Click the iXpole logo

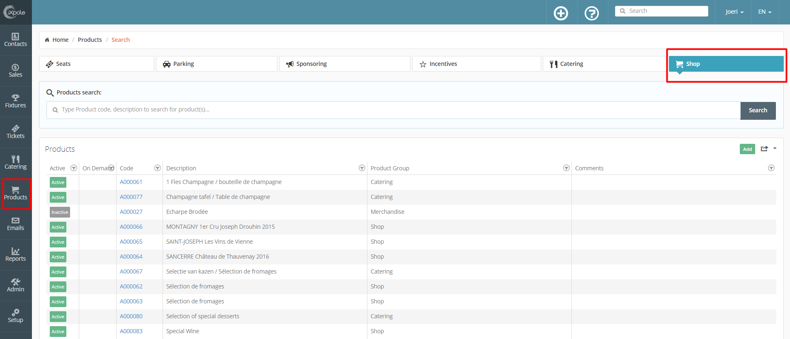pos(15,12)
